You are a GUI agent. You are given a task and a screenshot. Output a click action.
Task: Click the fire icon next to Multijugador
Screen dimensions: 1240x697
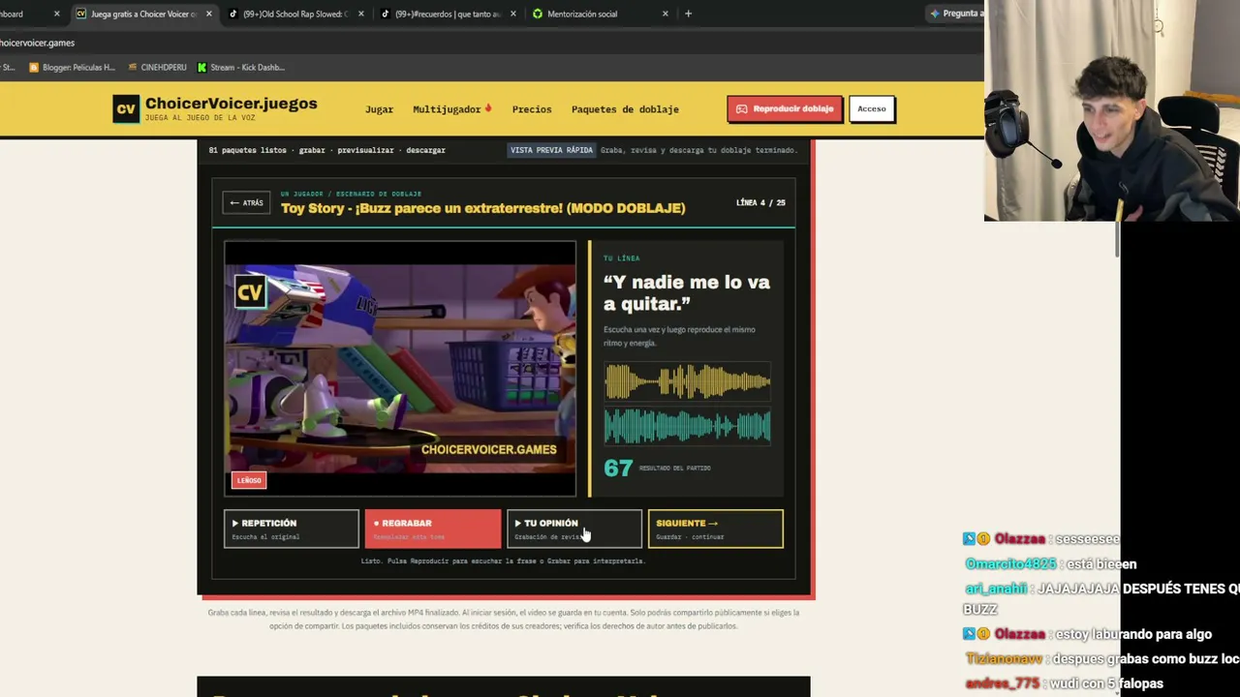coord(488,108)
